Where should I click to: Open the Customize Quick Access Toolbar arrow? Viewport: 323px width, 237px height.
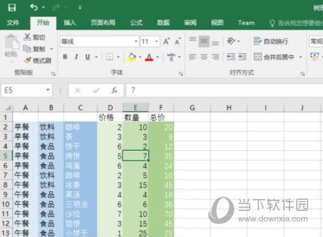tap(80, 8)
